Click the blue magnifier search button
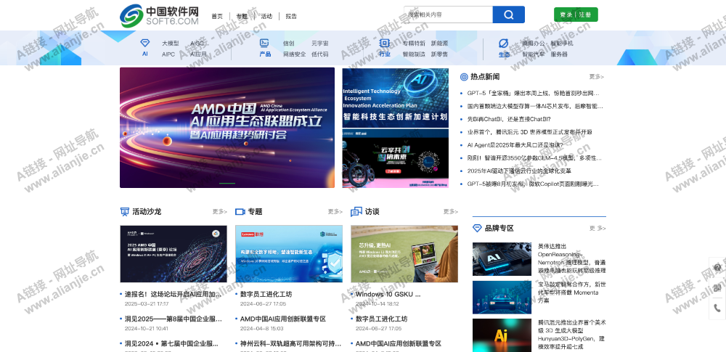The image size is (726, 352). tap(508, 15)
